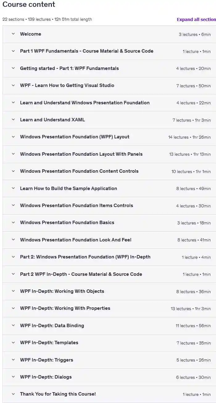Click chevron next to WPF In-Depth: Triggers
This screenshot has width=216, height=403.
[13, 360]
